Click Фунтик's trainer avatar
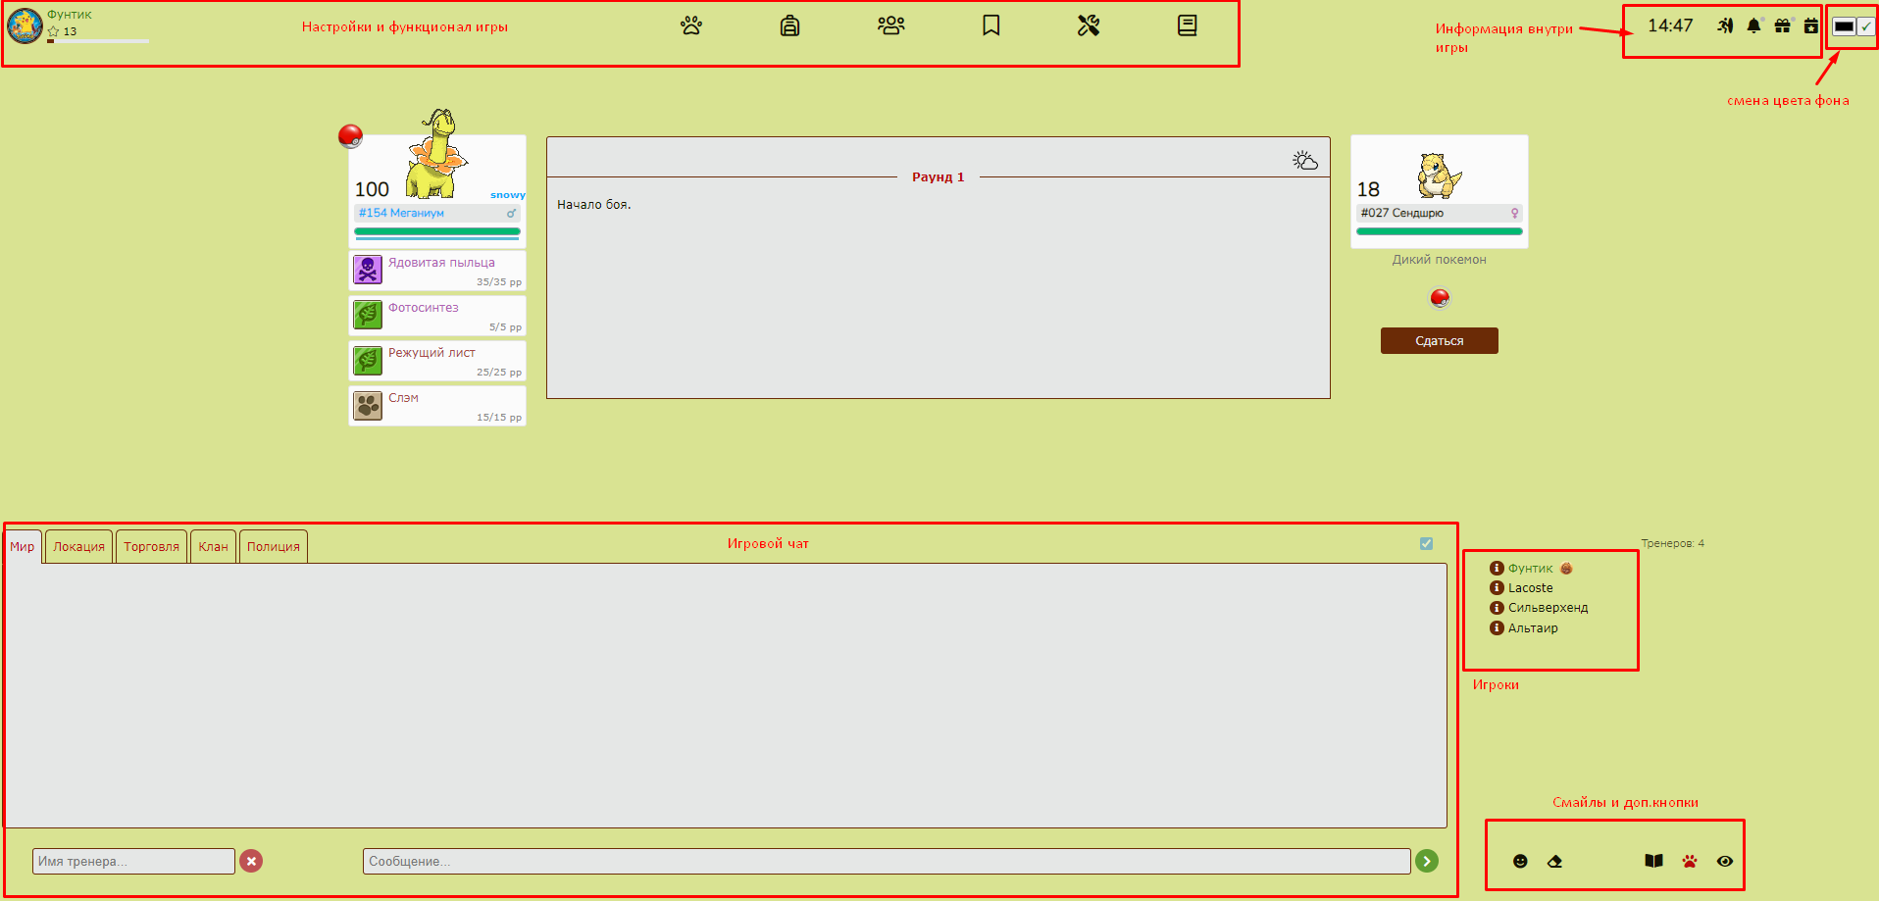Image resolution: width=1879 pixels, height=901 pixels. (x=25, y=25)
